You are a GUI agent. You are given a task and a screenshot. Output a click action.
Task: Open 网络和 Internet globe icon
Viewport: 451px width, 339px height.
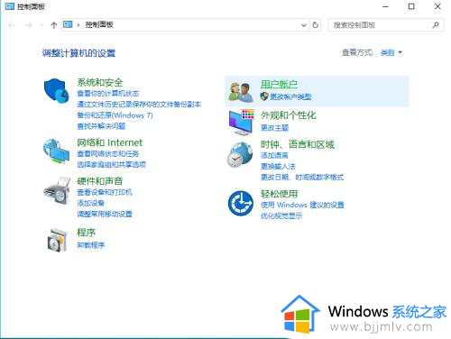click(56, 151)
